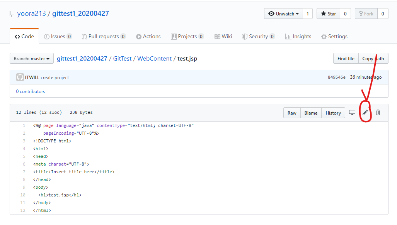Open the file History
This screenshot has height=225, width=397.
click(x=333, y=113)
